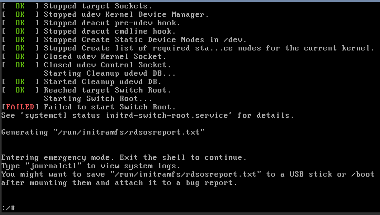Image resolution: width=380 pixels, height=215 pixels.
Task: Click the green OK beside 'Started Cleanup udevd DB'
Action: 20,81
